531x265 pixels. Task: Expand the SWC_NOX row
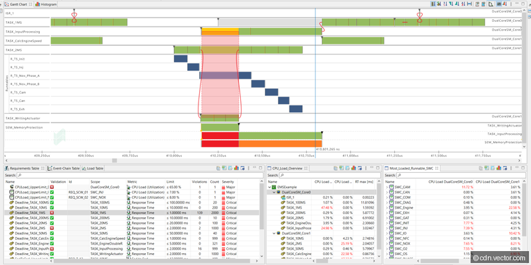(387, 242)
